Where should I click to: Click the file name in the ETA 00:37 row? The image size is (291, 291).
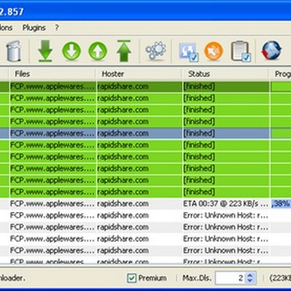pyautogui.click(x=52, y=204)
